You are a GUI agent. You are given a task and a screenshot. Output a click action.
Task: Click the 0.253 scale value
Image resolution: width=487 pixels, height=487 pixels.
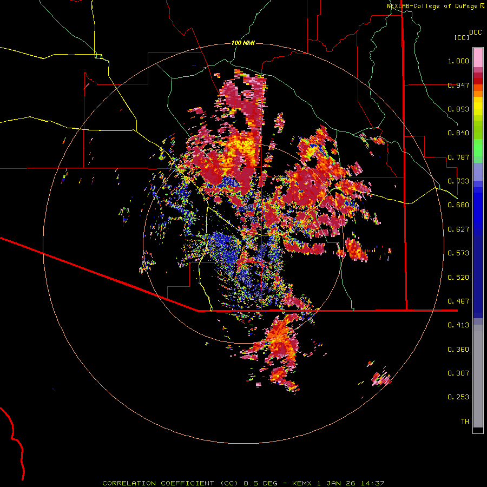pos(458,397)
